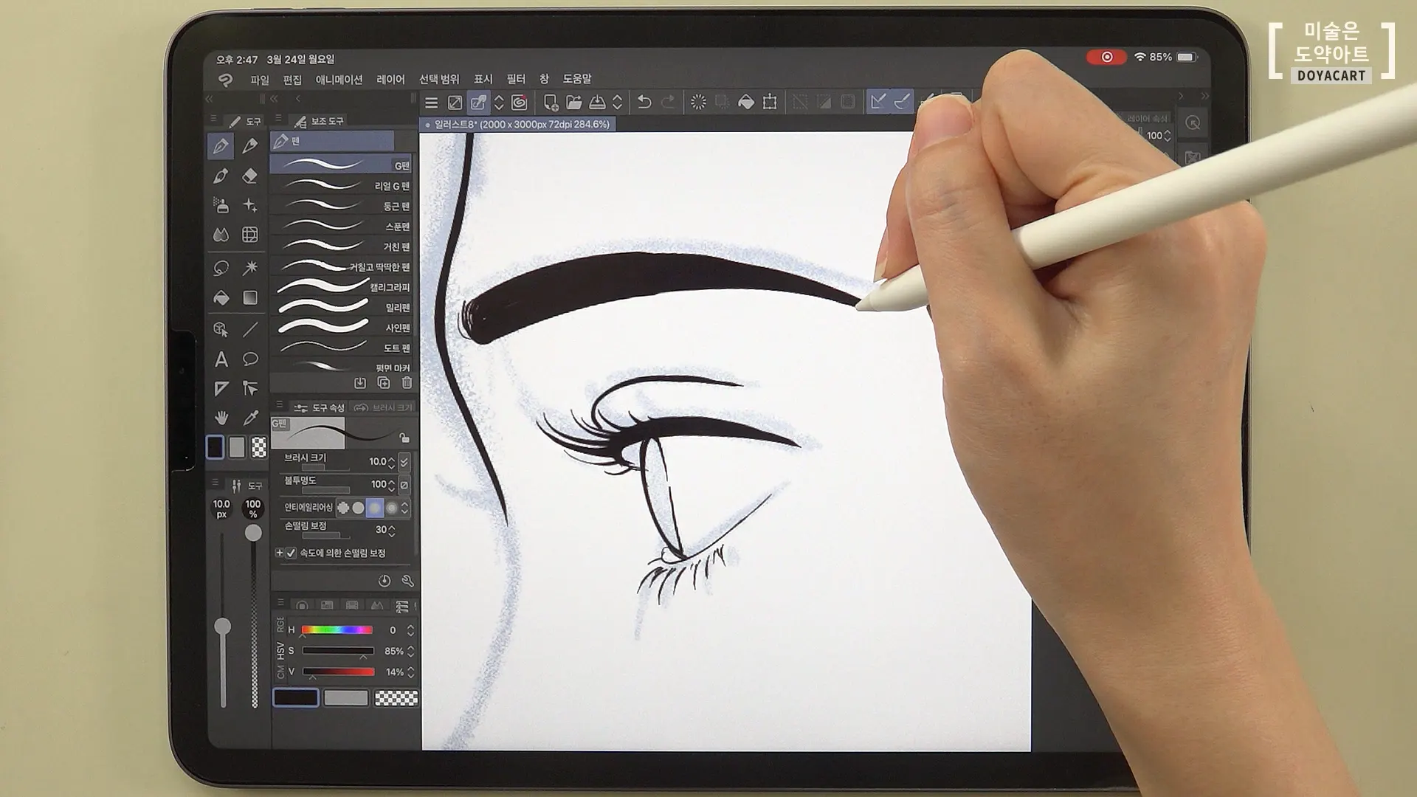Choose the highlighted anti-aliasing option
The width and height of the screenshot is (1417, 797).
[375, 508]
